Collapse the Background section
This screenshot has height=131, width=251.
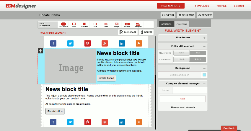coord(204,68)
